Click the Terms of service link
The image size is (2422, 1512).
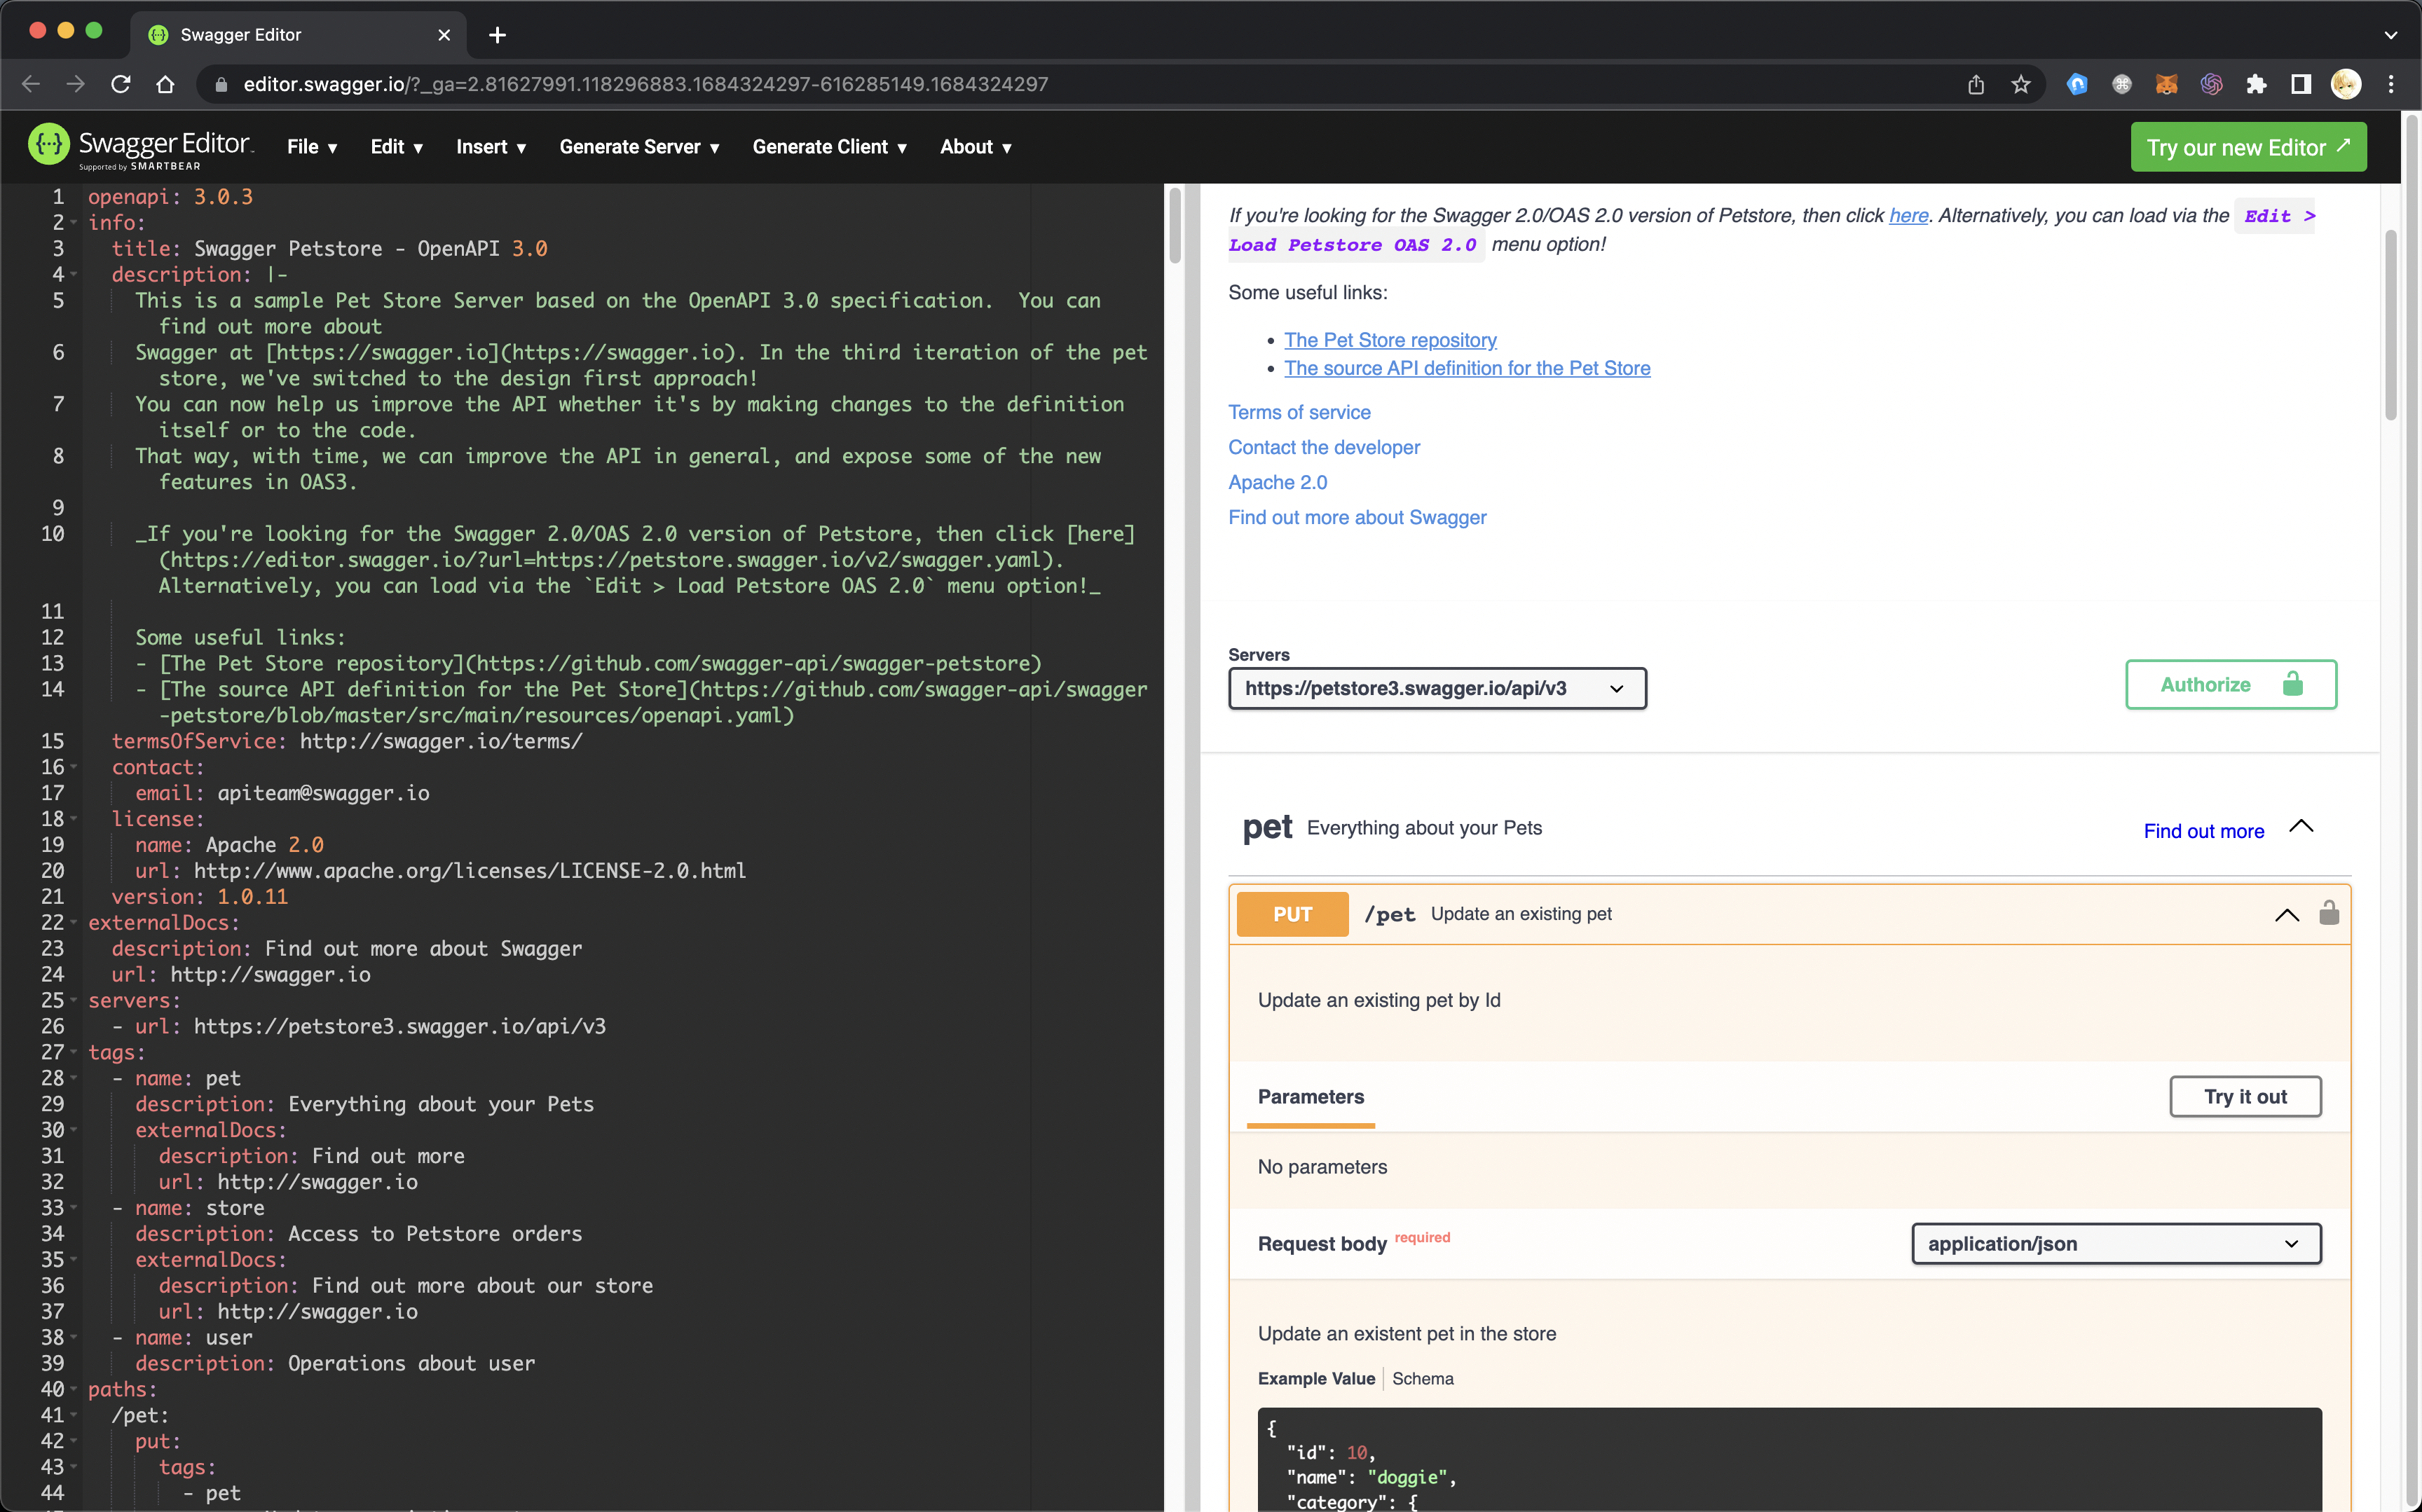[1299, 412]
